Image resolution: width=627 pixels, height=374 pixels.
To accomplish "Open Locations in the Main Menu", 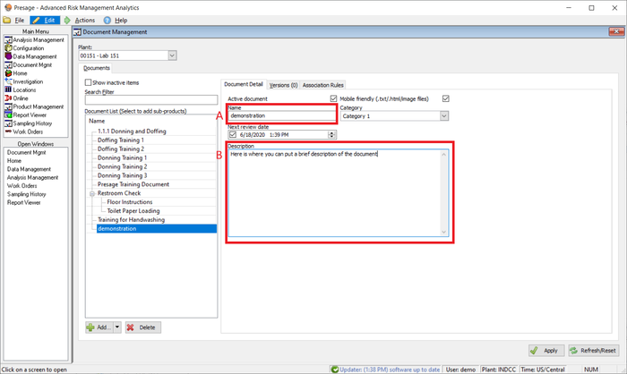I will point(27,89).
